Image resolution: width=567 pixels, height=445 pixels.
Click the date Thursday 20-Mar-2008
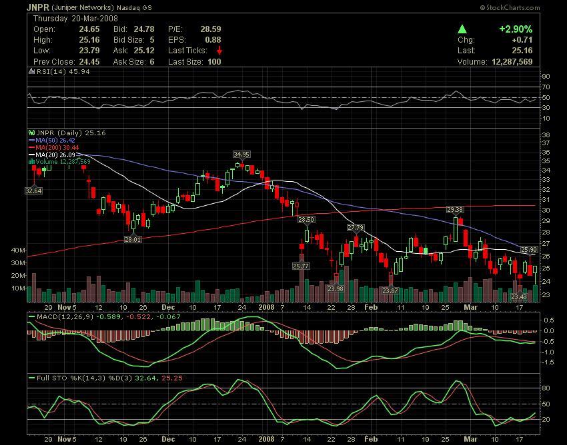tap(75, 19)
